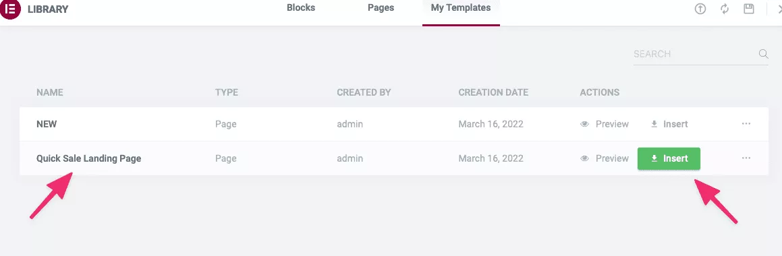Click the sync library refresh icon
782x256 pixels.
click(x=725, y=9)
